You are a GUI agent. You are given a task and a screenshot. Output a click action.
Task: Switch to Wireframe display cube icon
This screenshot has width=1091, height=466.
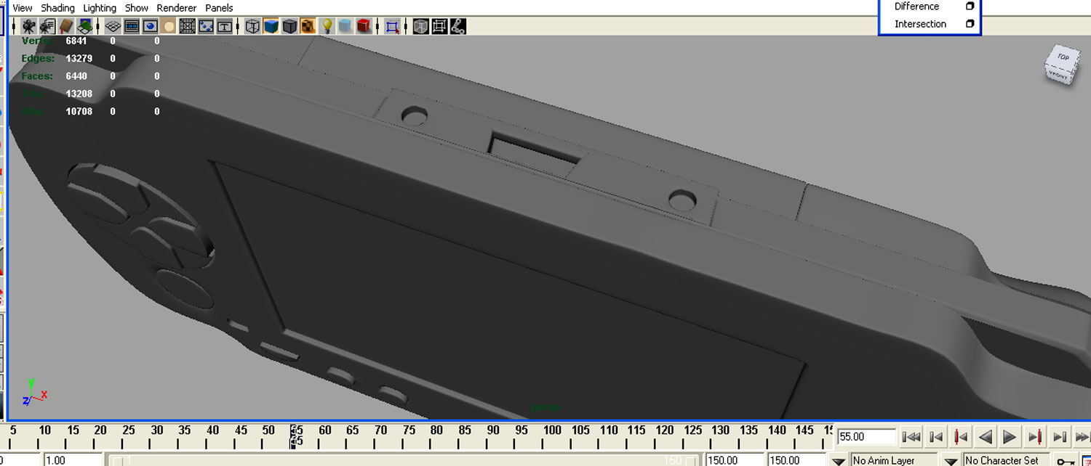(x=252, y=26)
